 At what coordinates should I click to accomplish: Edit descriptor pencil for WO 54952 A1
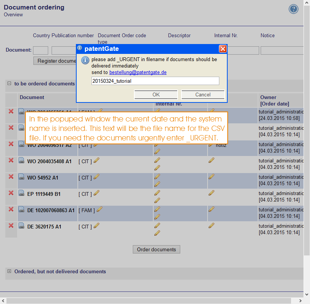(157, 176)
